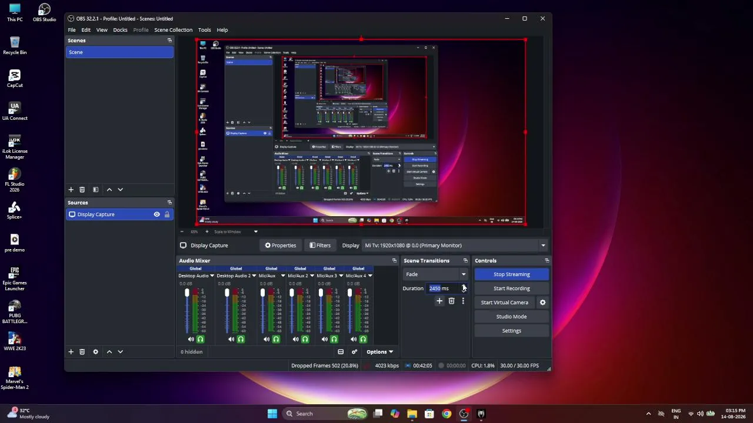Toggle monitoring headphones for Mic/Aux 4
Viewport: 753px width, 423px height.
point(363,340)
